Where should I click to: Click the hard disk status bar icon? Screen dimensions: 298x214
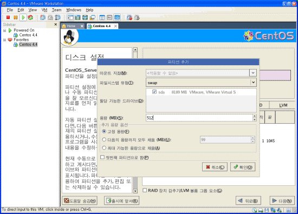click(x=261, y=210)
